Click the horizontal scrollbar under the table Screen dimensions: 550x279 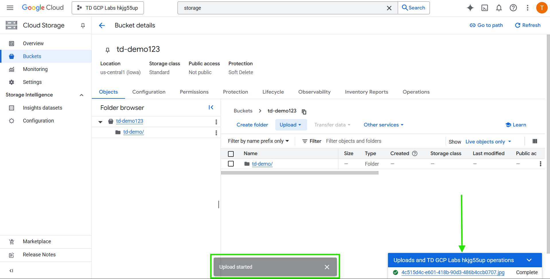pos(300,173)
